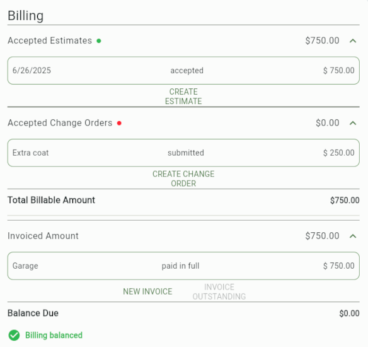Click the Billing balanced status text
The image size is (368, 347).
pos(54,335)
